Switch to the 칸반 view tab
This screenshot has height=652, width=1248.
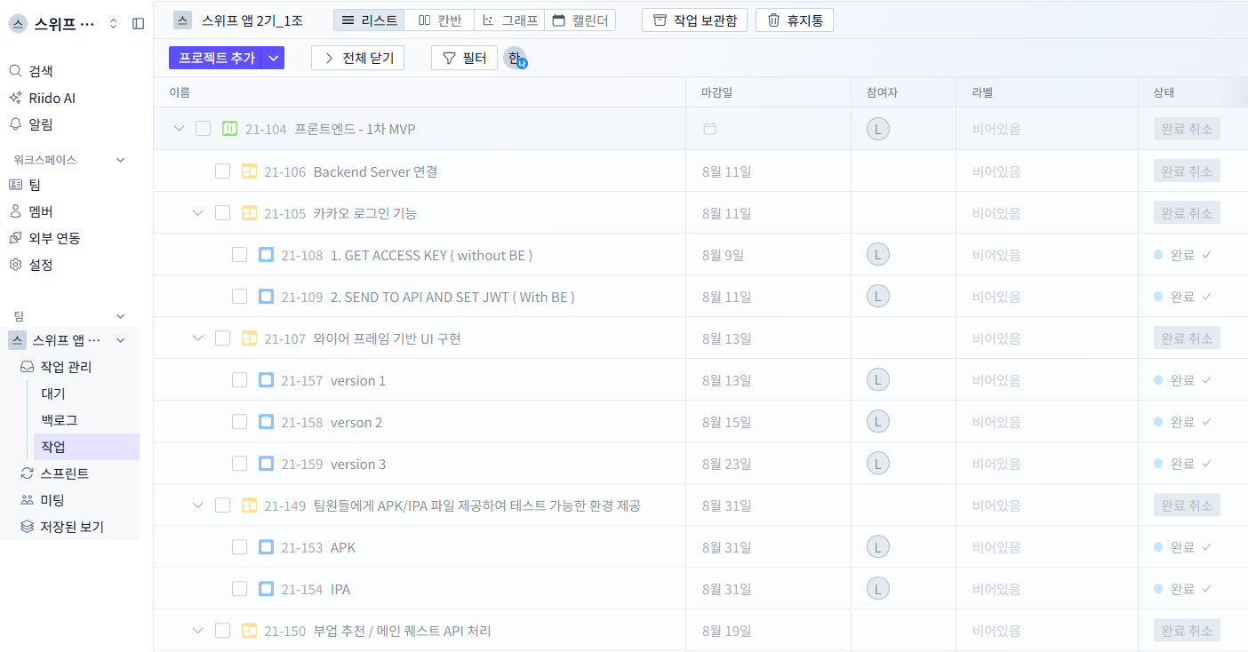coord(439,20)
